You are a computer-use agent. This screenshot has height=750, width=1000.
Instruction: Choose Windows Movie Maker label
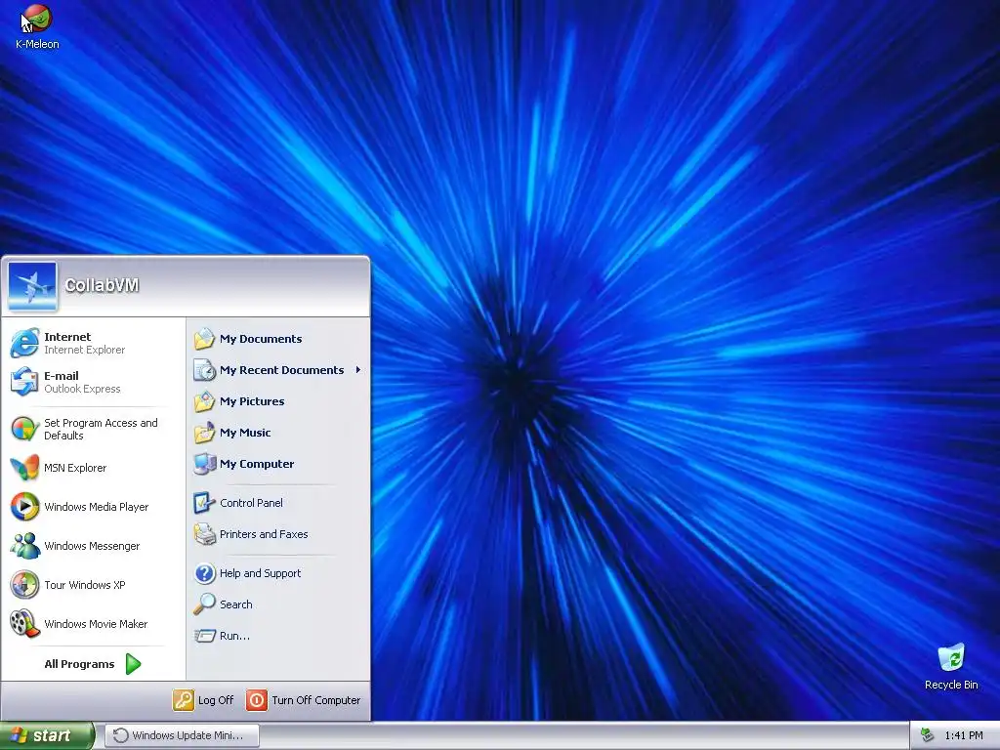96,624
